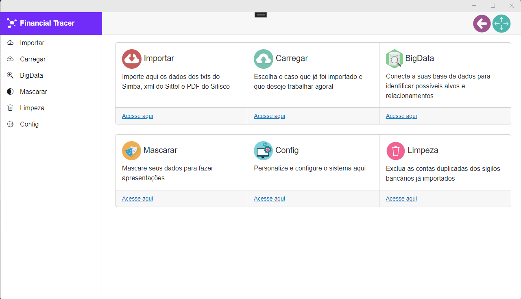Click 'Acesse aqui' link under Importar card
The image size is (521, 299).
pos(137,116)
